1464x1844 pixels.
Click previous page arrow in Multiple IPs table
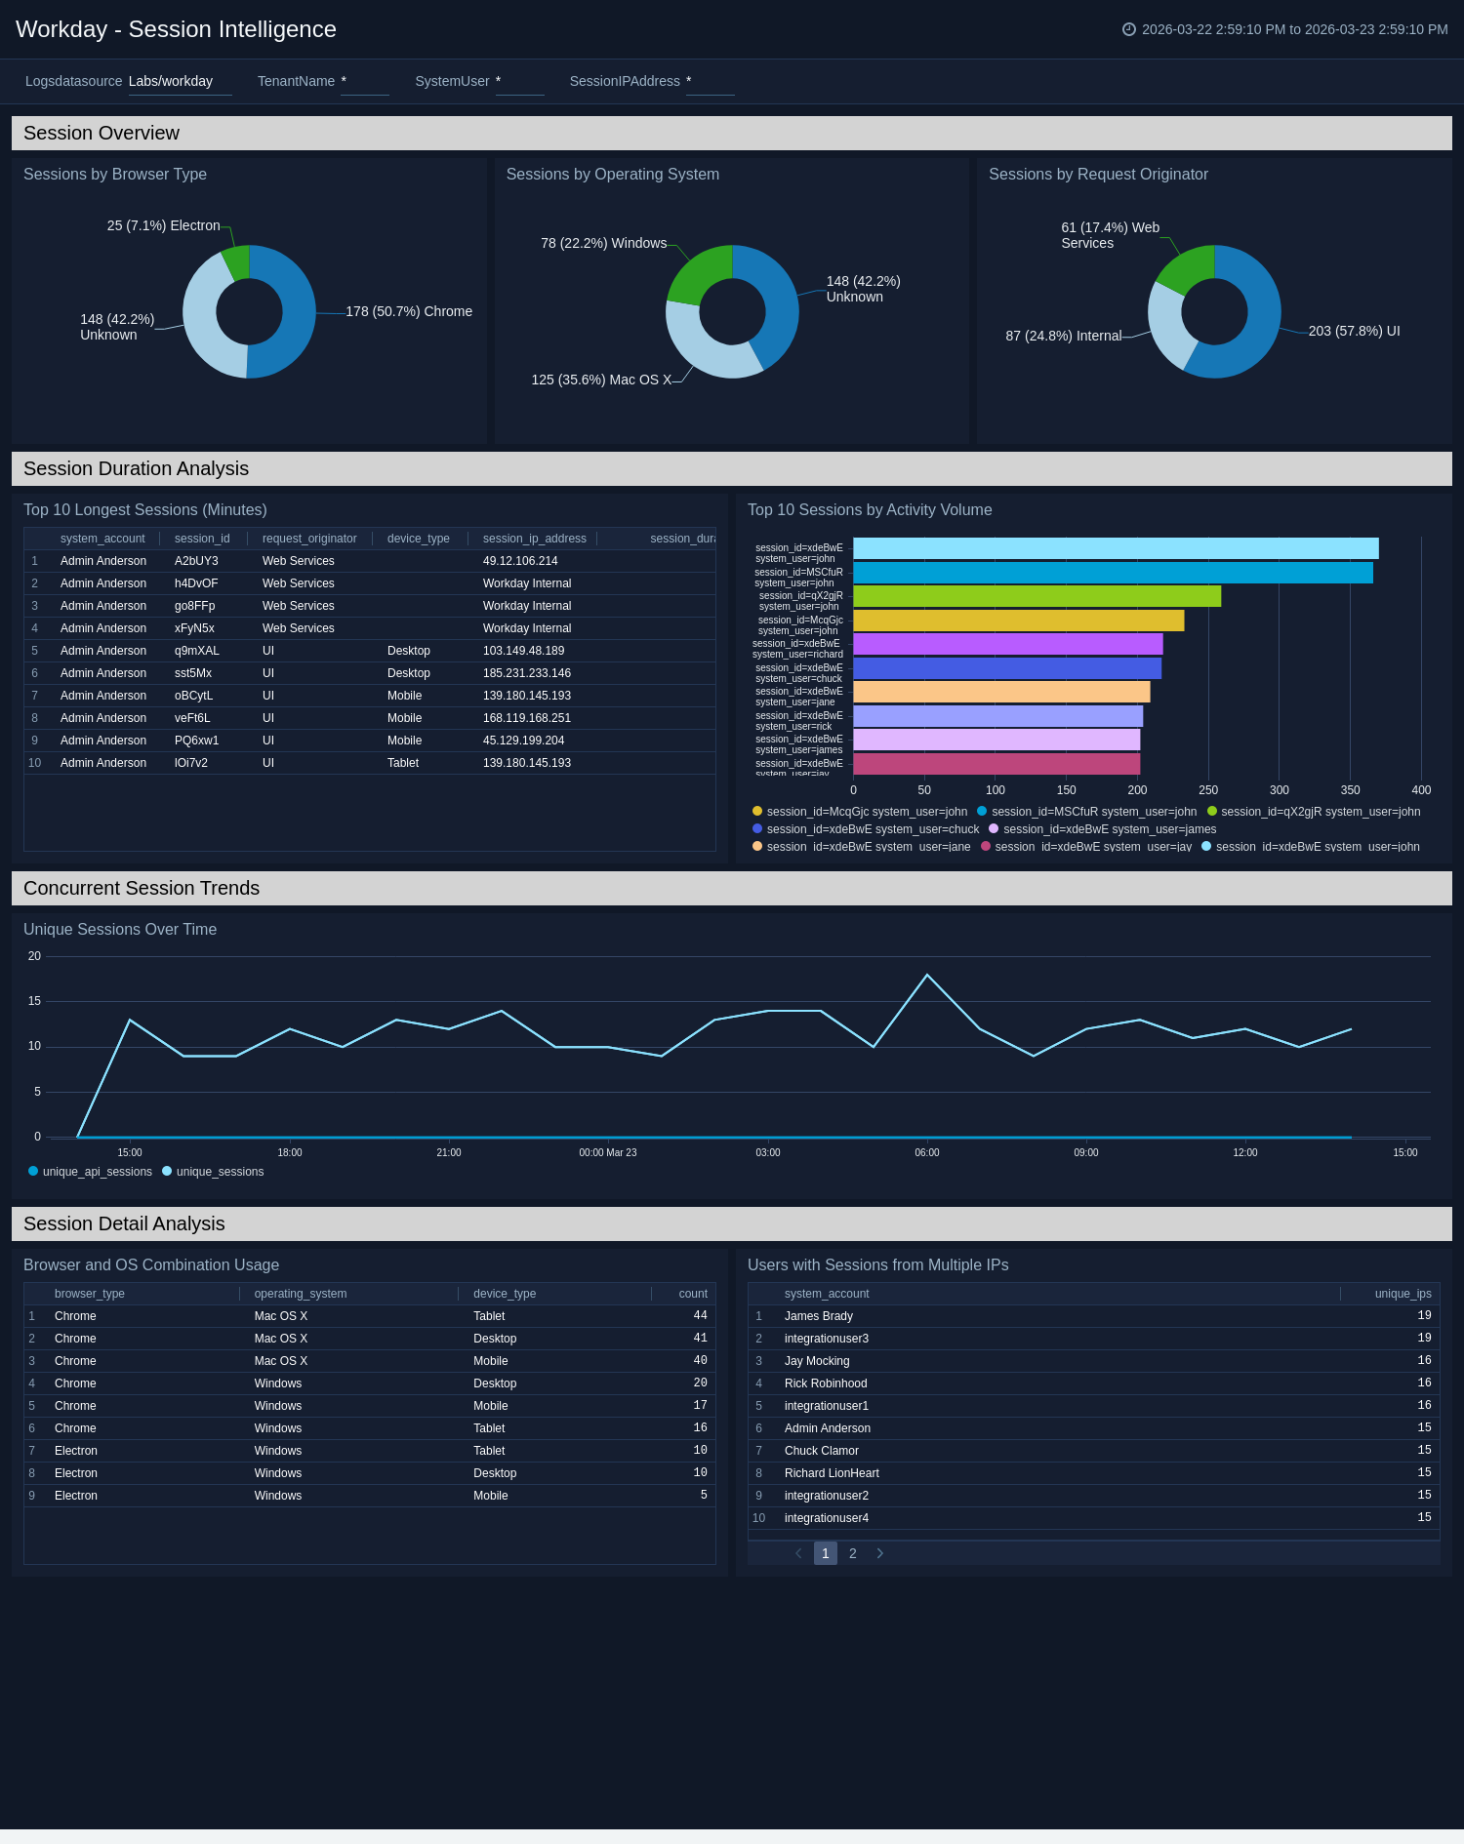[x=798, y=1553]
